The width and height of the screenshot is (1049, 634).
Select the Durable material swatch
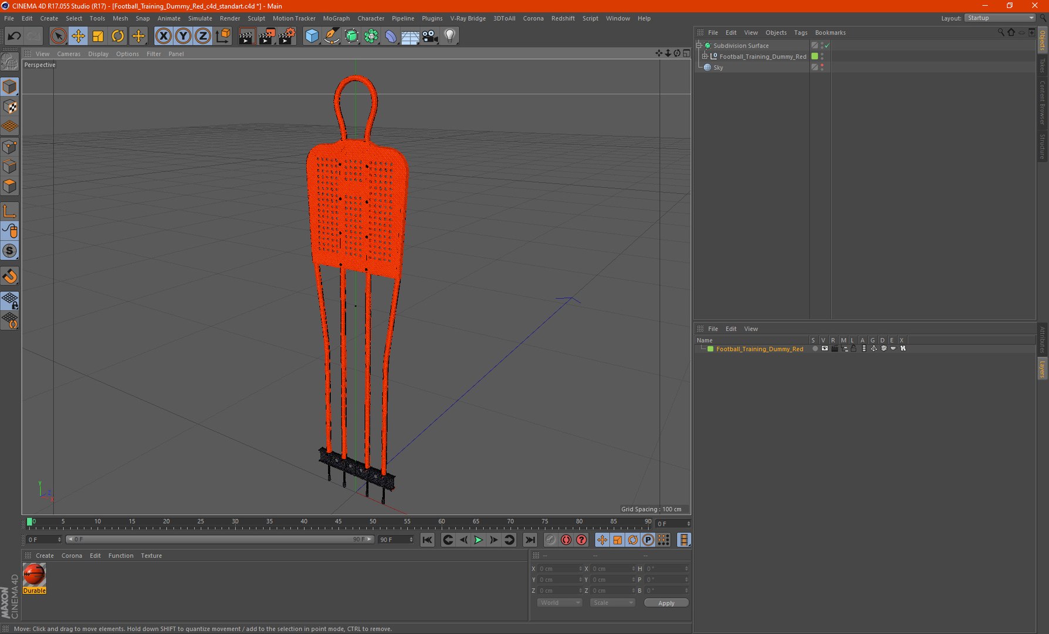pyautogui.click(x=34, y=575)
